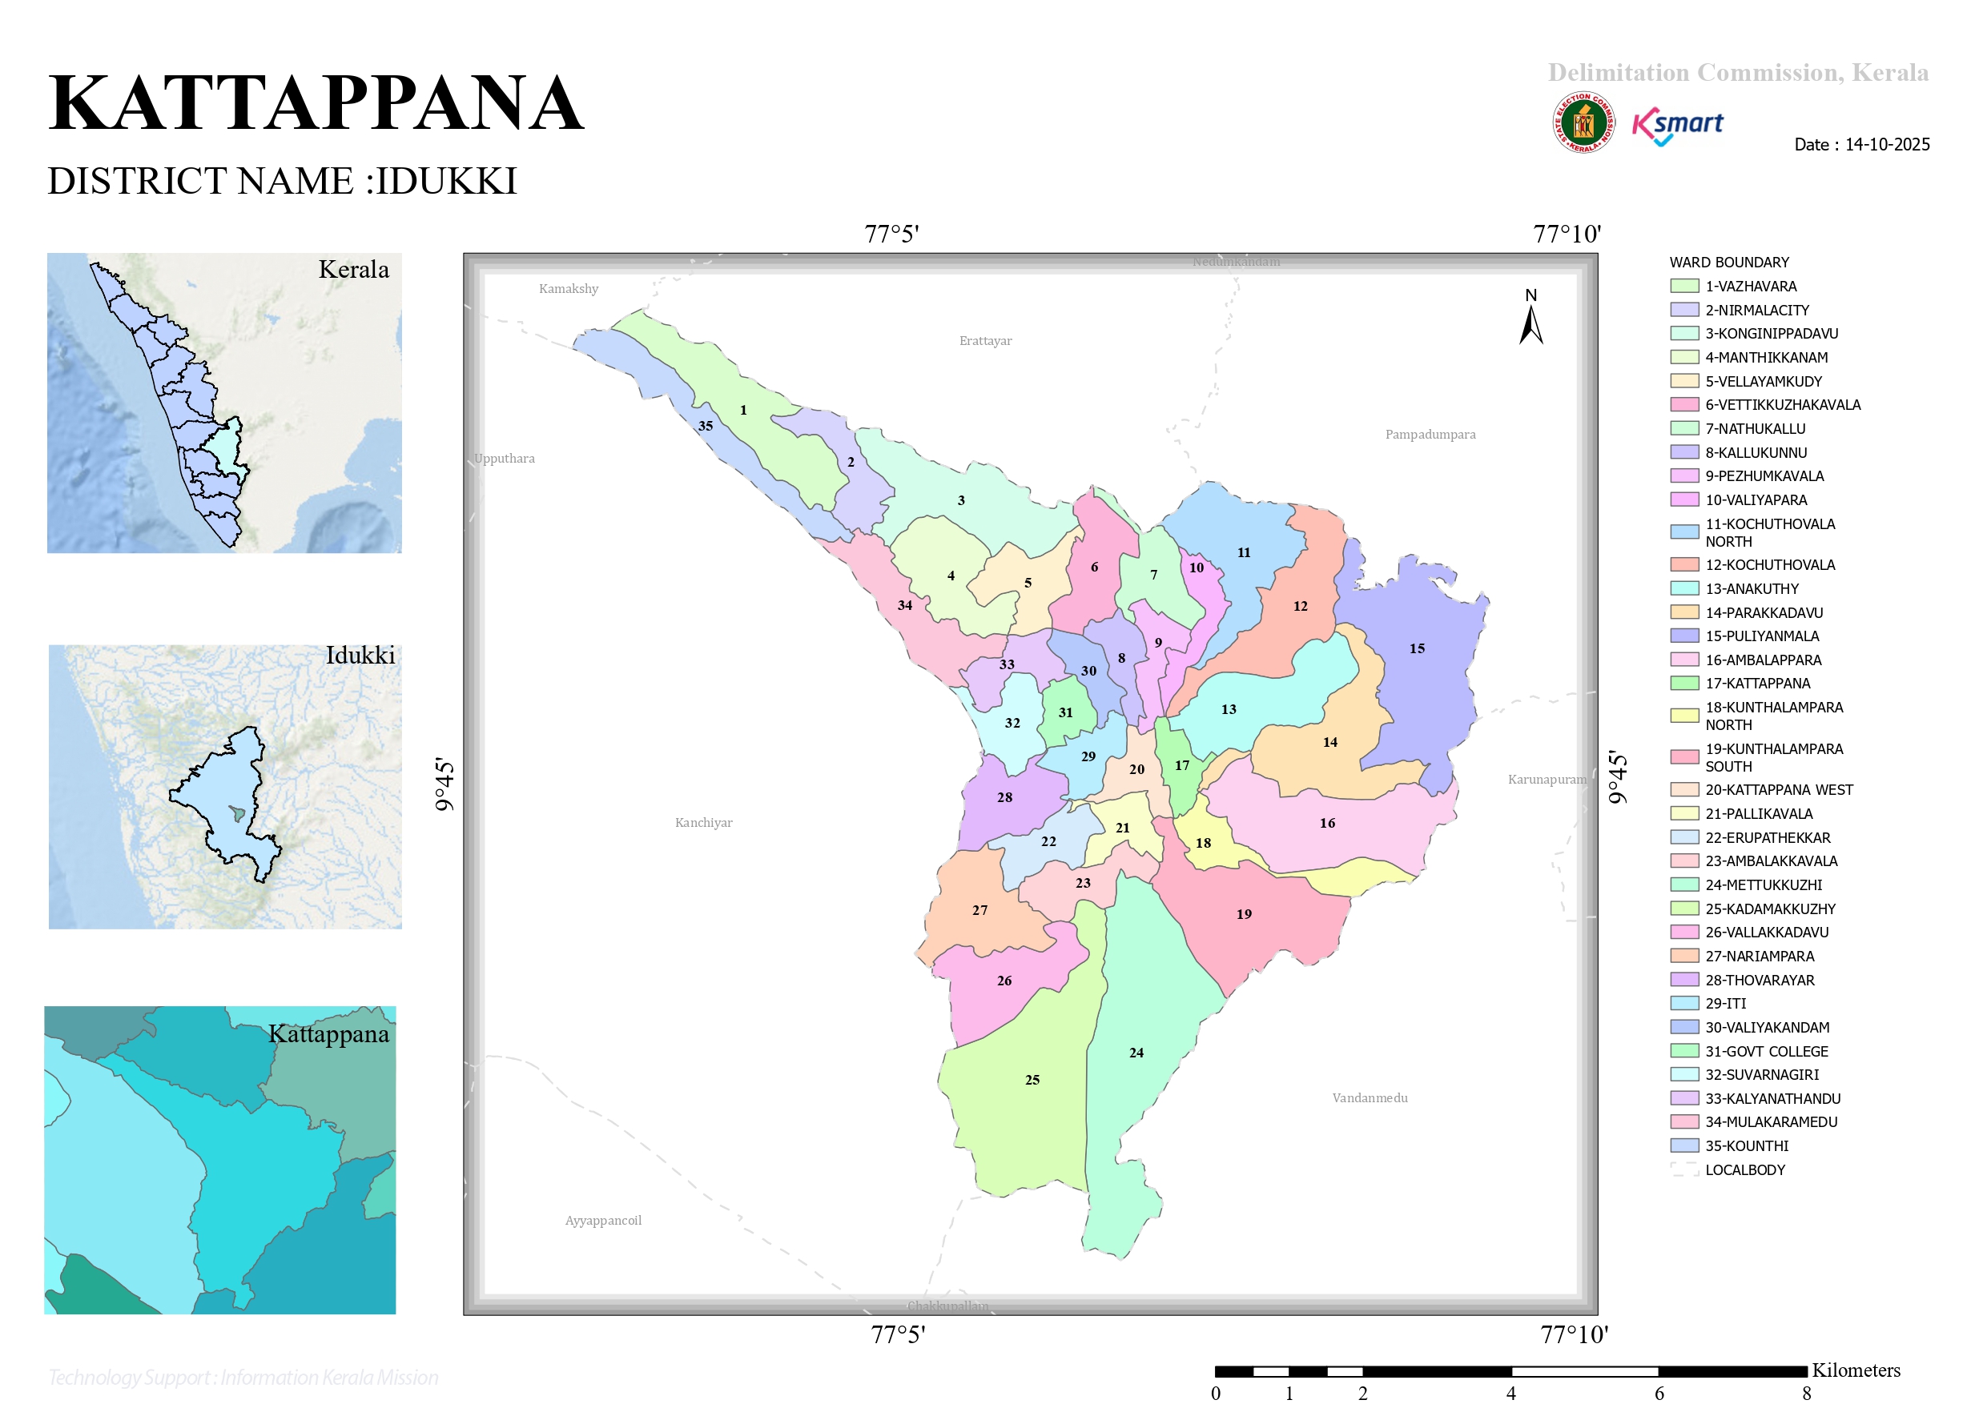The width and height of the screenshot is (1987, 1404).
Task: Click the State Election Commission Kerala emblem
Action: [x=1583, y=122]
